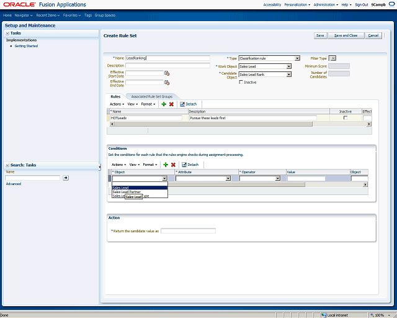Open the Conditions Format menu

(150, 165)
